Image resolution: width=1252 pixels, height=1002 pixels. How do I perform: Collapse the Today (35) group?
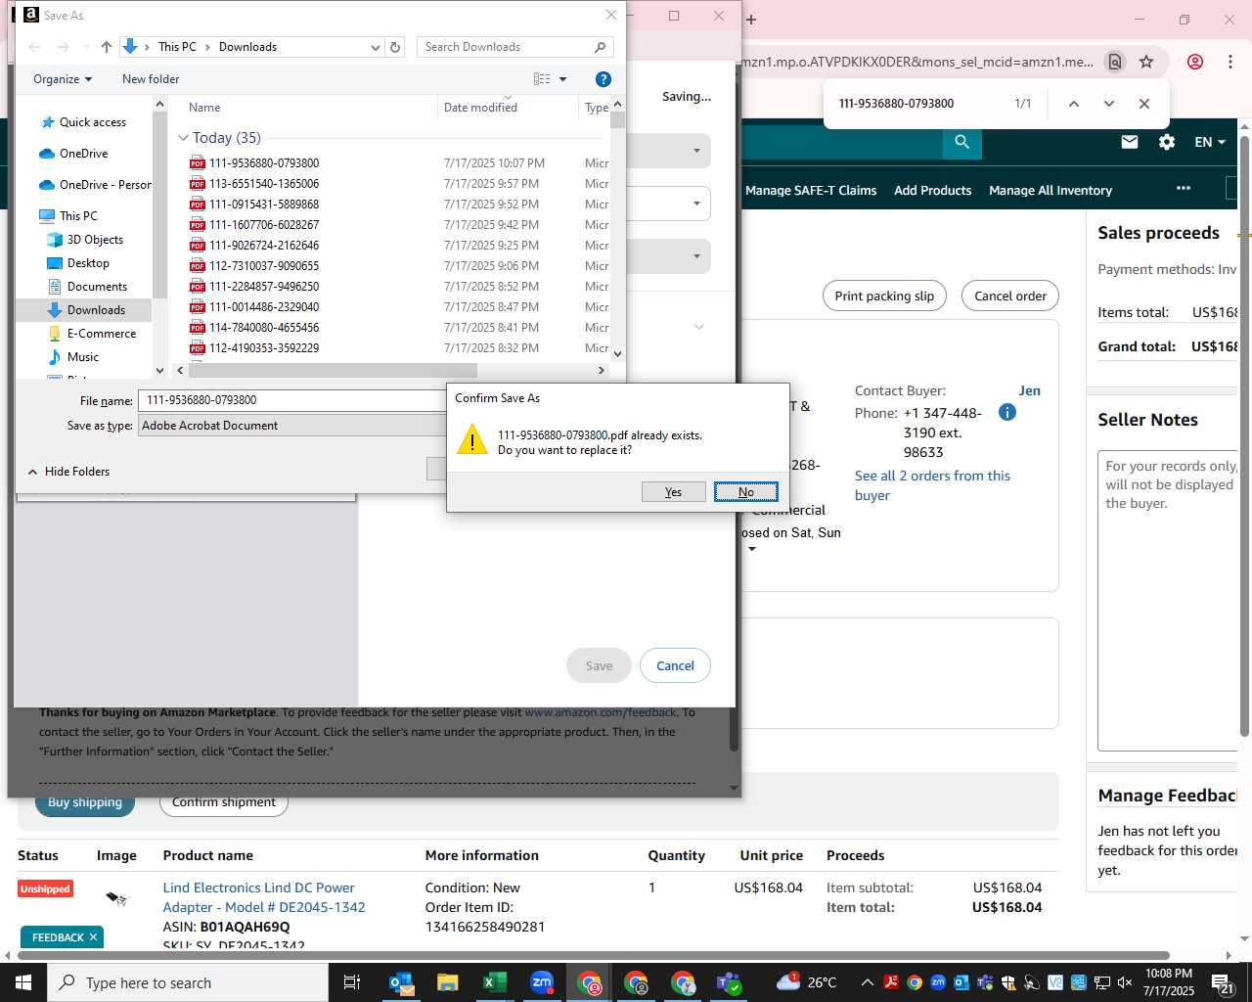tap(183, 138)
